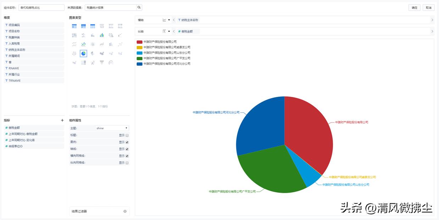
Task: Select the first blue table chart type icon
Action: (x=74, y=26)
